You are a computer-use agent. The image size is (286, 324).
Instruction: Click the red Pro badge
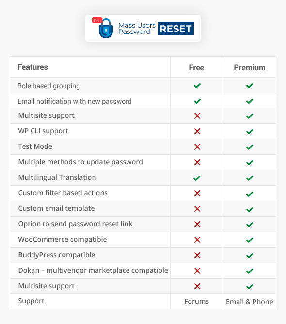97,20
